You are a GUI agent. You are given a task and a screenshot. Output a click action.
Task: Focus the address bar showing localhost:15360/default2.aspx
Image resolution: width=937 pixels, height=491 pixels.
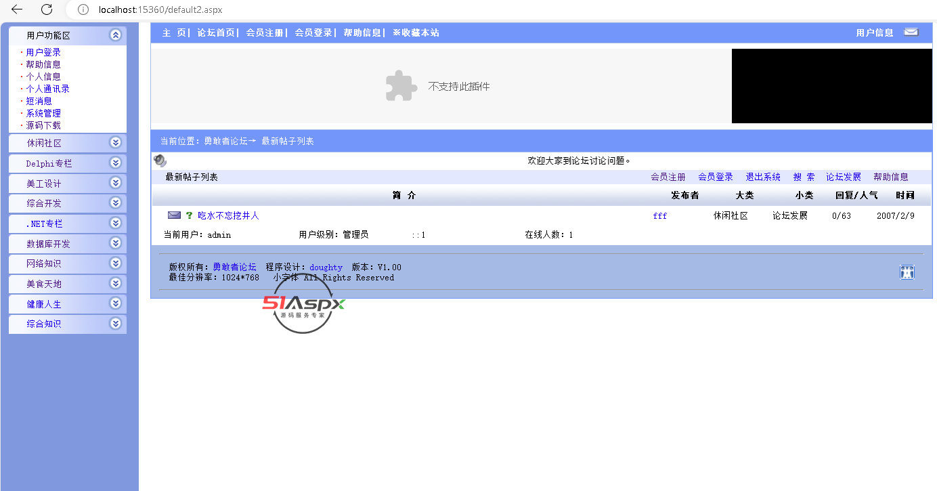(x=160, y=9)
